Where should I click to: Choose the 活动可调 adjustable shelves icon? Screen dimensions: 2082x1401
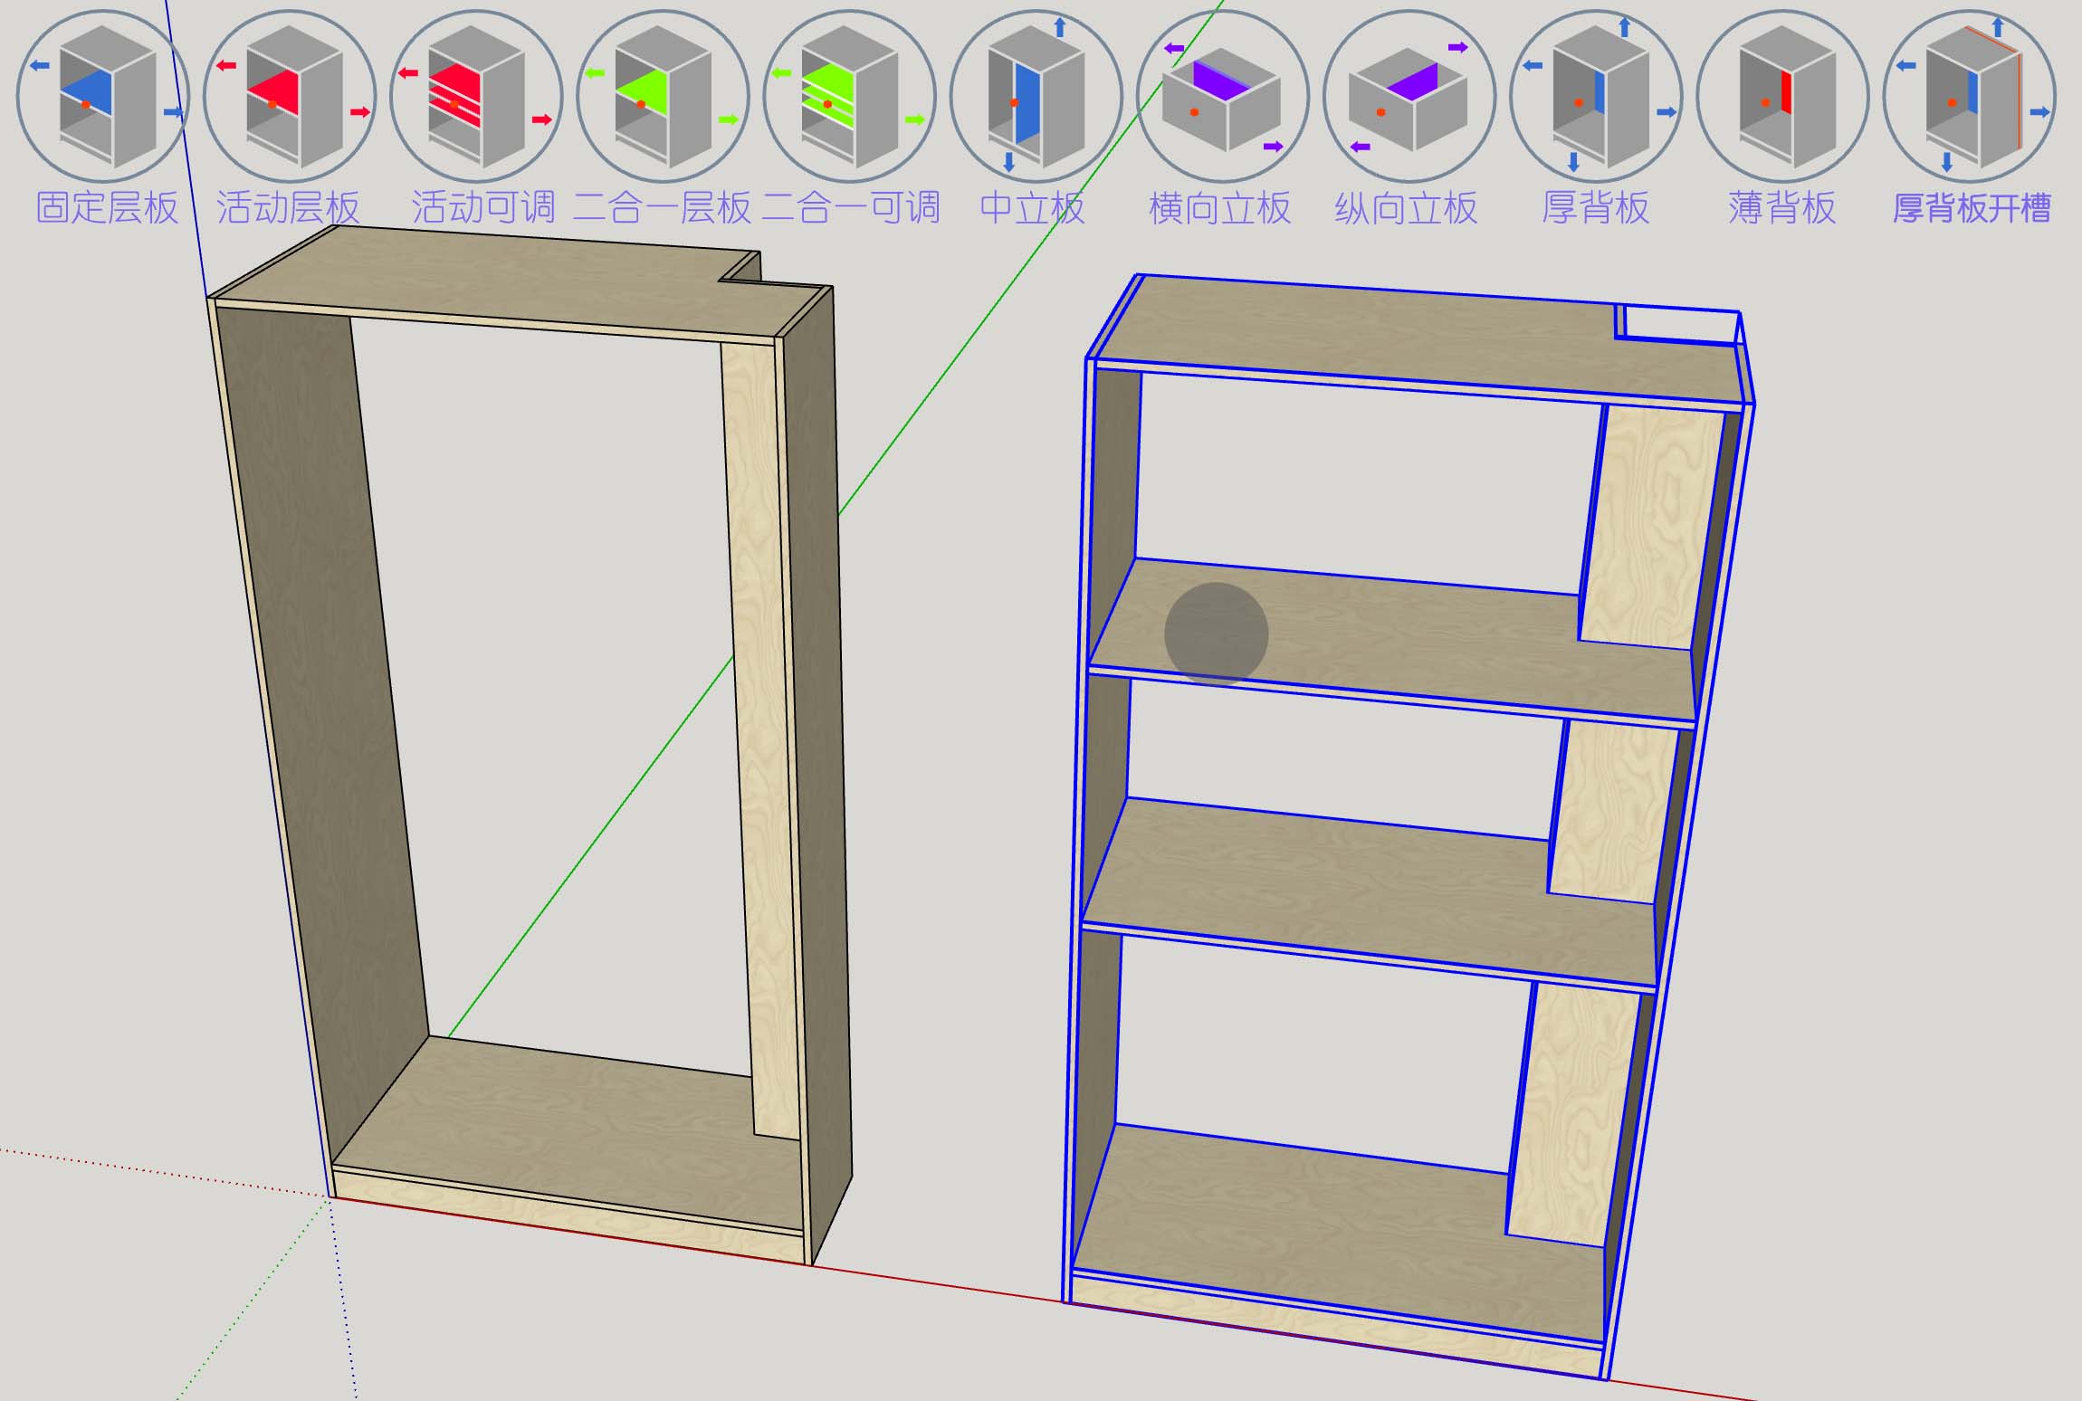click(476, 95)
